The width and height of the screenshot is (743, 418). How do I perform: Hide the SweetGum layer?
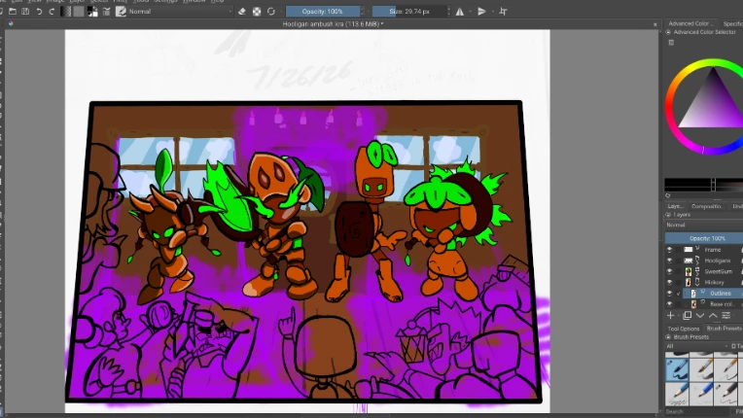click(669, 272)
